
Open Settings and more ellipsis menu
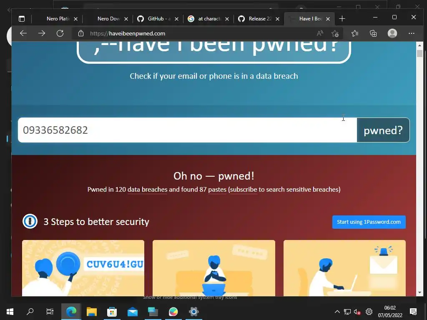point(412,33)
